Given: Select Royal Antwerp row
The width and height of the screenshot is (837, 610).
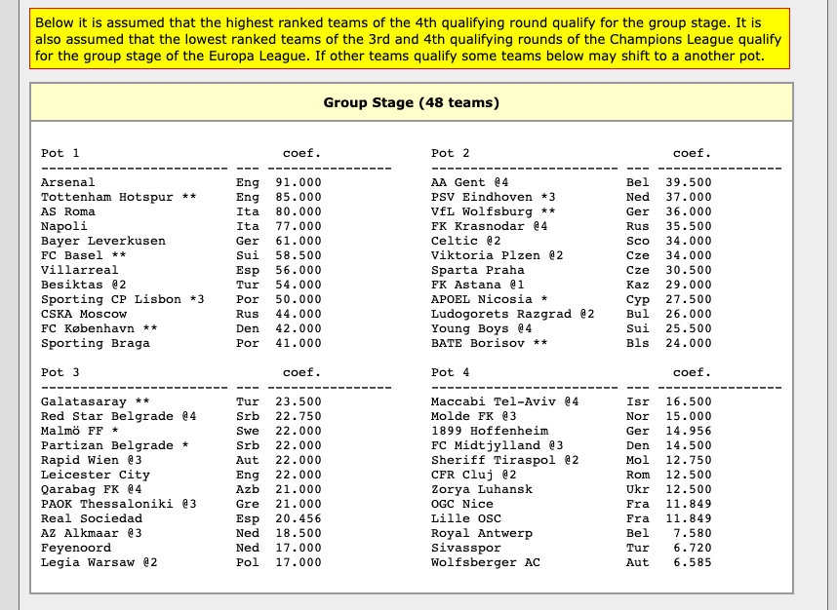Looking at the screenshot, I should click(x=571, y=534).
